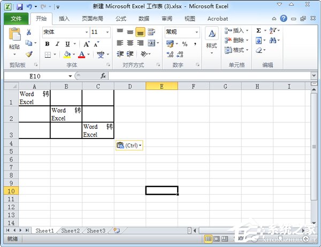Decrease the font size with the small A

click(x=96, y=44)
